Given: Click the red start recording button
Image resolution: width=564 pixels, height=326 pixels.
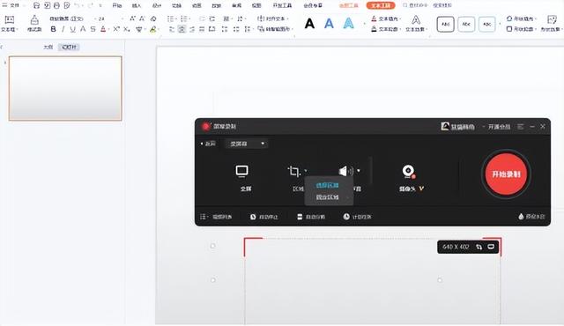Looking at the screenshot, I should [506, 174].
